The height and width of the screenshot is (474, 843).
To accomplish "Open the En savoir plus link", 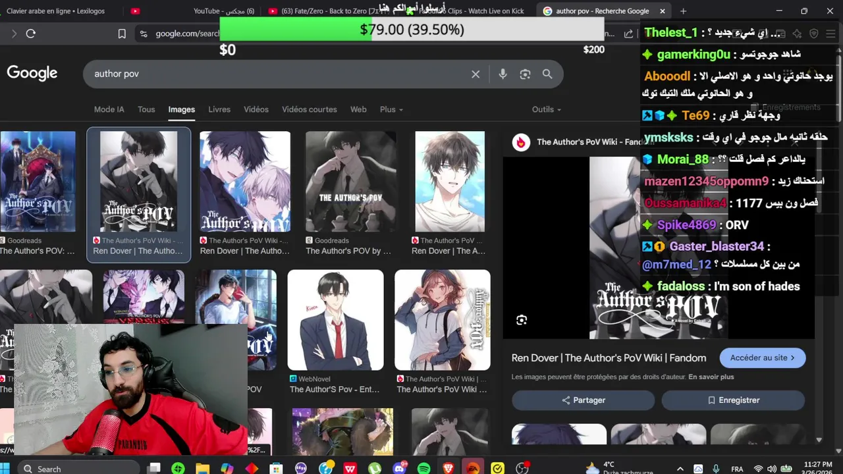I will [711, 377].
